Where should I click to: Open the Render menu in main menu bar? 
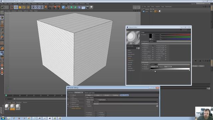point(47,4)
